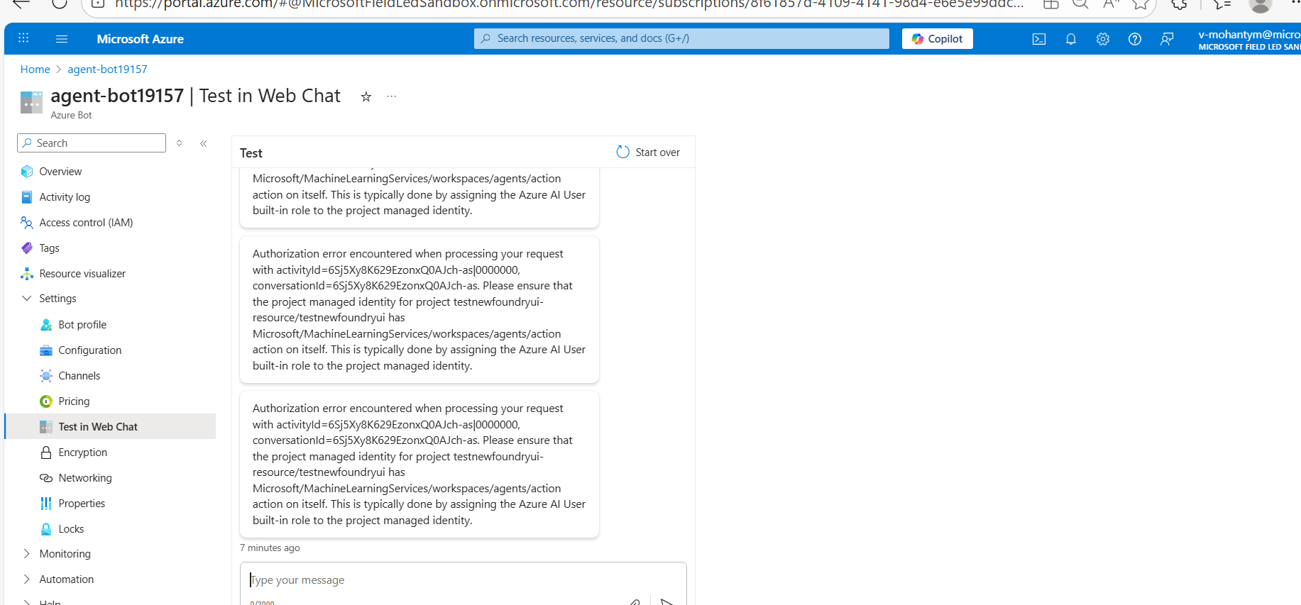1301x605 pixels.
Task: Click the Tags icon
Action: (x=27, y=248)
